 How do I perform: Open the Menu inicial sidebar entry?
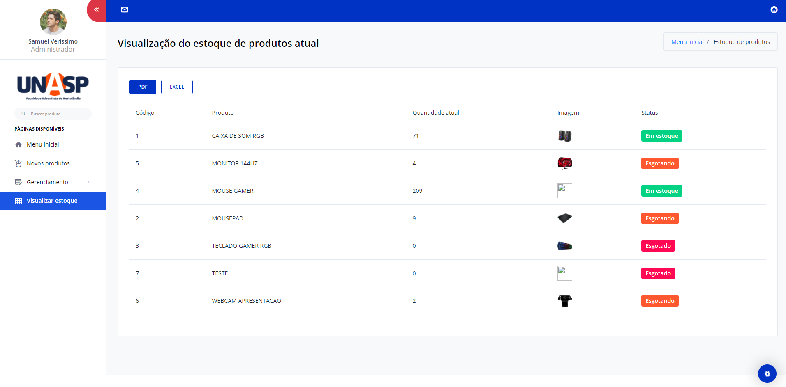point(42,144)
